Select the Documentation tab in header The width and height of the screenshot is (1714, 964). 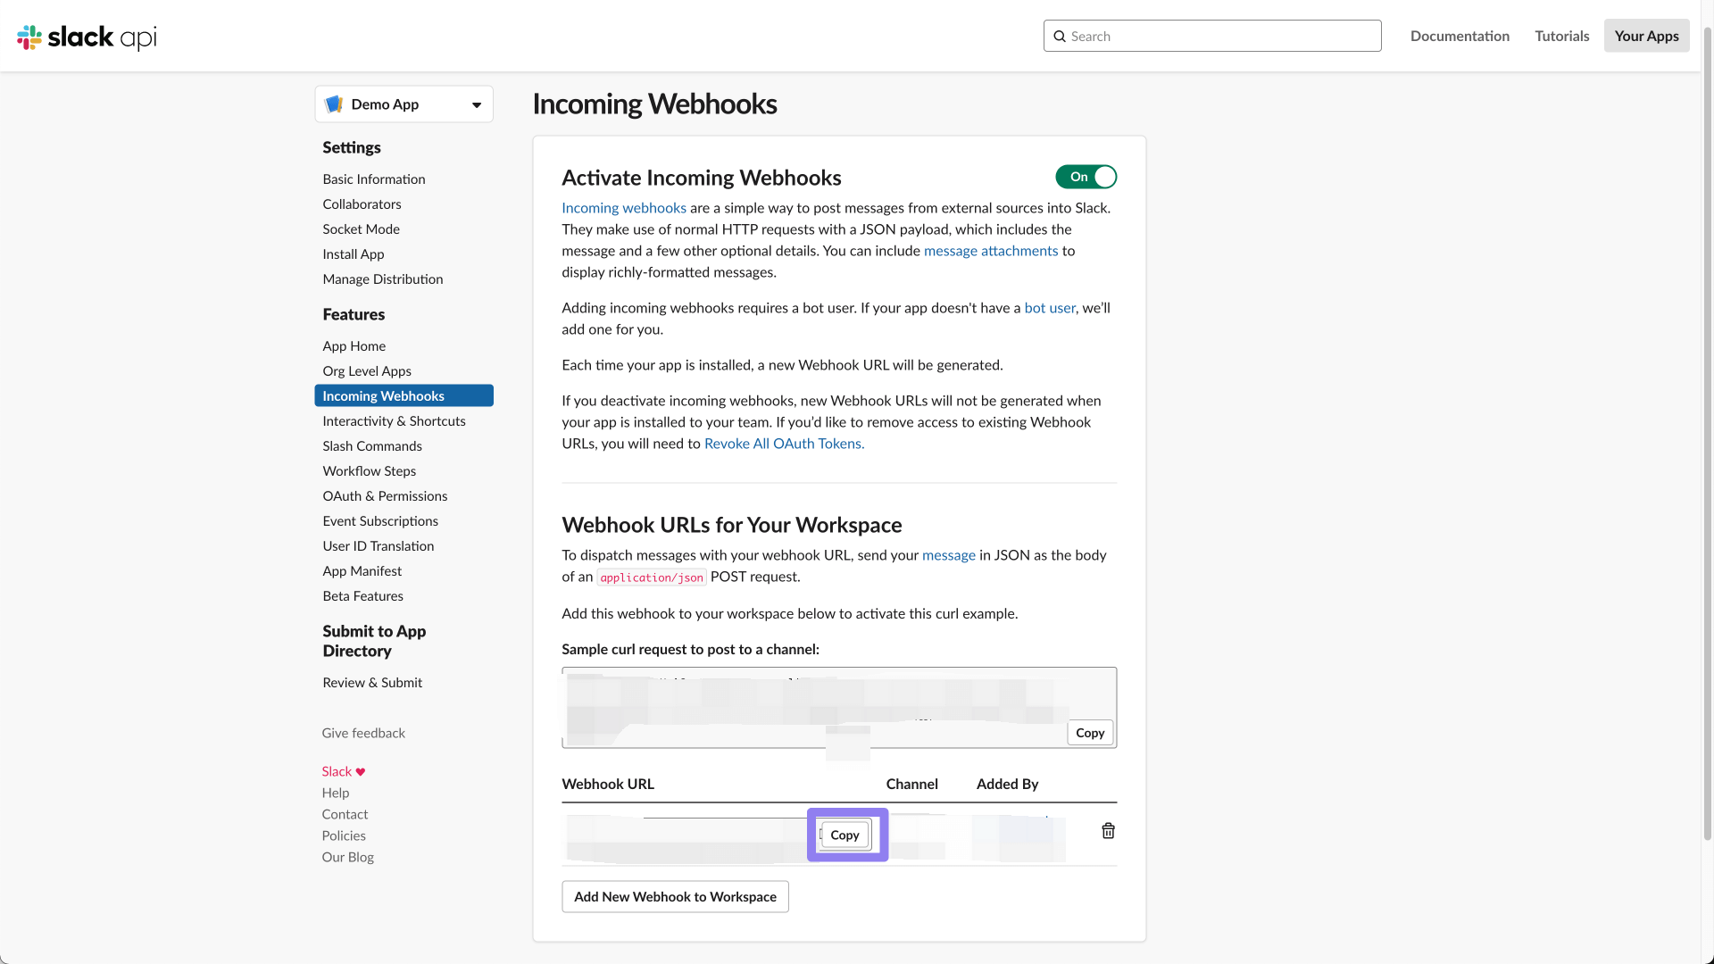pos(1460,36)
